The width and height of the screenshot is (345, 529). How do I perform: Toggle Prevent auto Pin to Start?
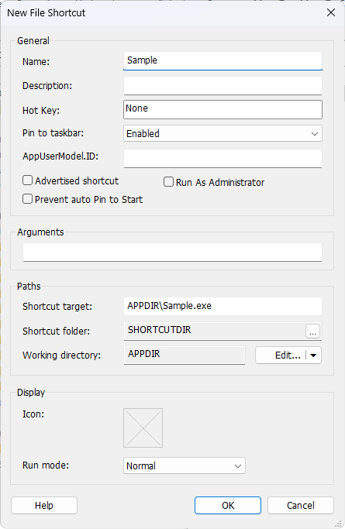click(27, 199)
